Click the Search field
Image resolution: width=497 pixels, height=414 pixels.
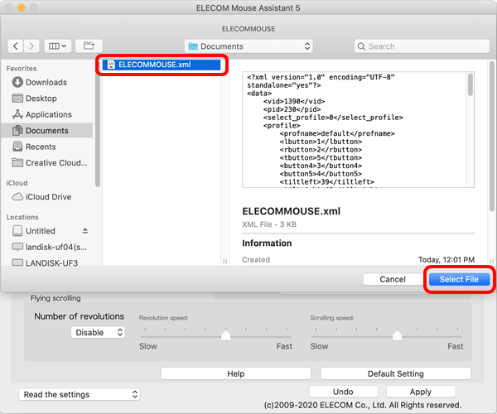[422, 46]
